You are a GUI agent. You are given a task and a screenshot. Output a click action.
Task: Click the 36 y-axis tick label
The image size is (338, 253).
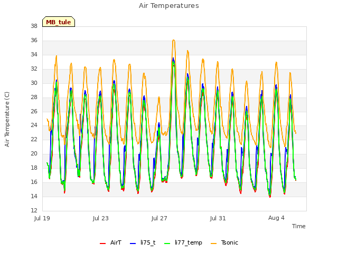point(34,40)
